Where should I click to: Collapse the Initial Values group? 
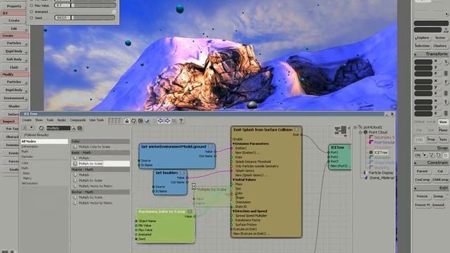(233, 180)
